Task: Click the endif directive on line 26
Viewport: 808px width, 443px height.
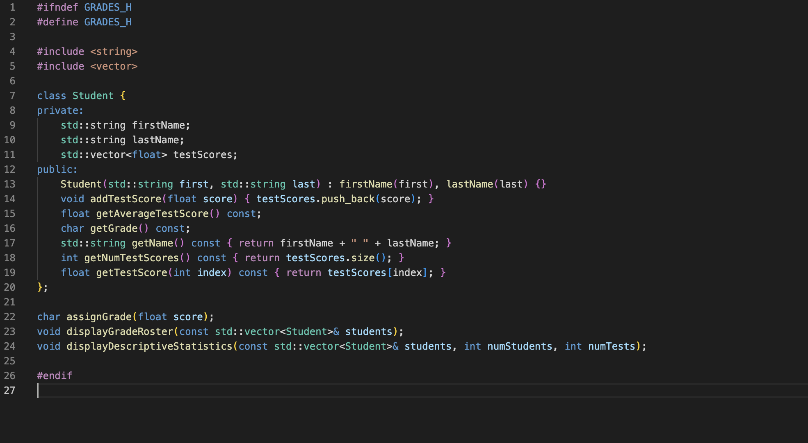Action: (54, 375)
